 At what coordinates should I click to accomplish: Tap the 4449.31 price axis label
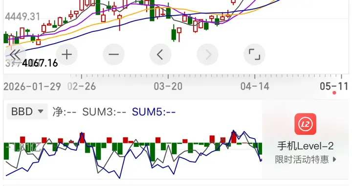click(x=22, y=17)
